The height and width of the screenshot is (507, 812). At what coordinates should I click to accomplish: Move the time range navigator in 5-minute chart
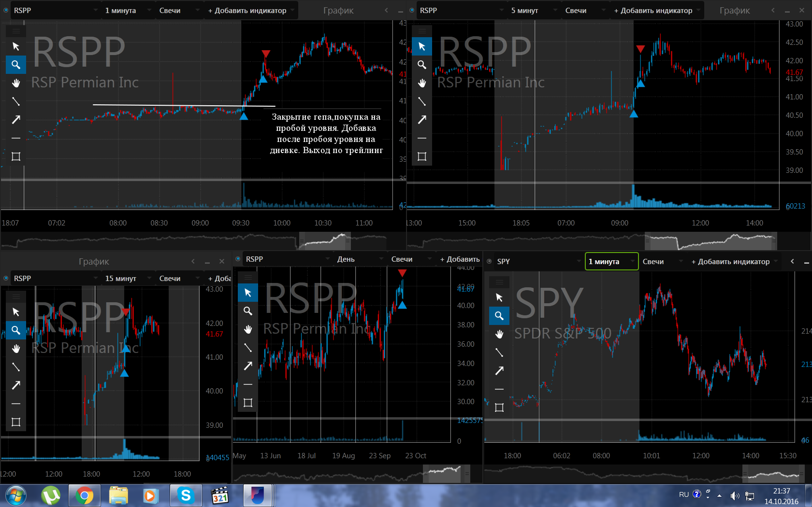point(711,240)
